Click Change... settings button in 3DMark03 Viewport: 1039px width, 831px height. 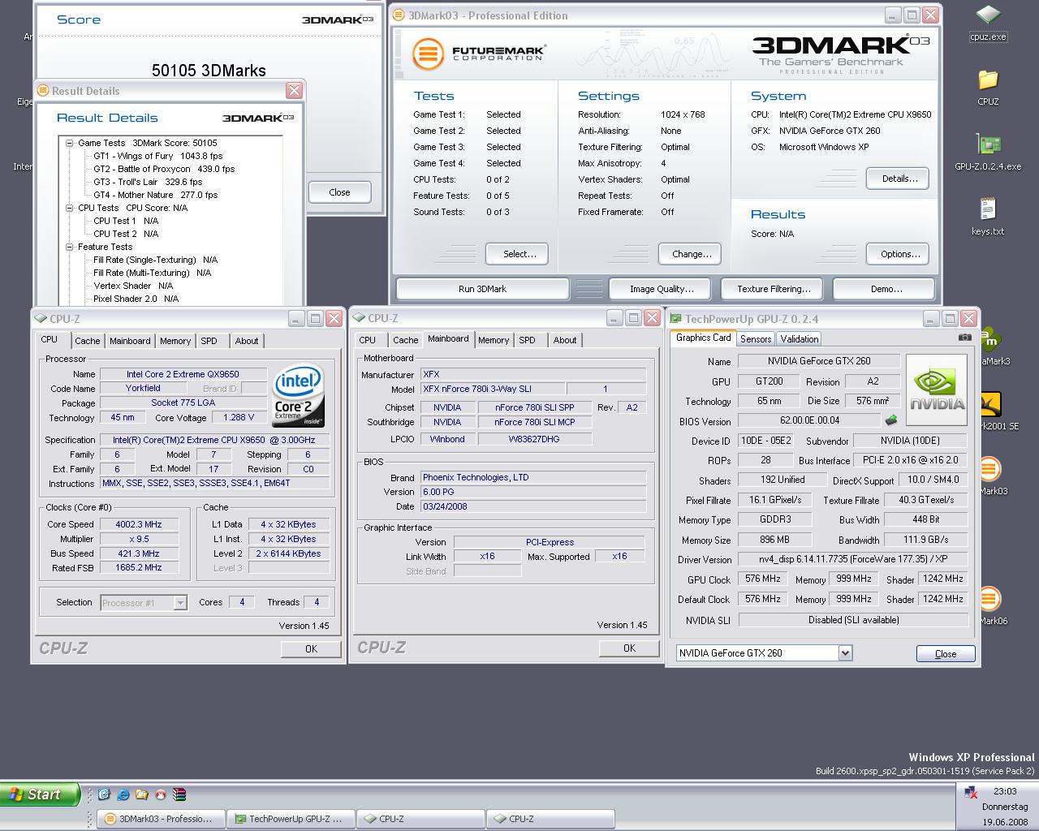click(692, 254)
